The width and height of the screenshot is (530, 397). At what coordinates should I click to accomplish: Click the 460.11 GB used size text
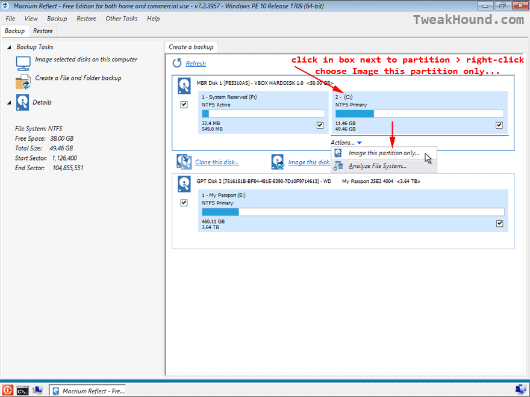tap(213, 221)
